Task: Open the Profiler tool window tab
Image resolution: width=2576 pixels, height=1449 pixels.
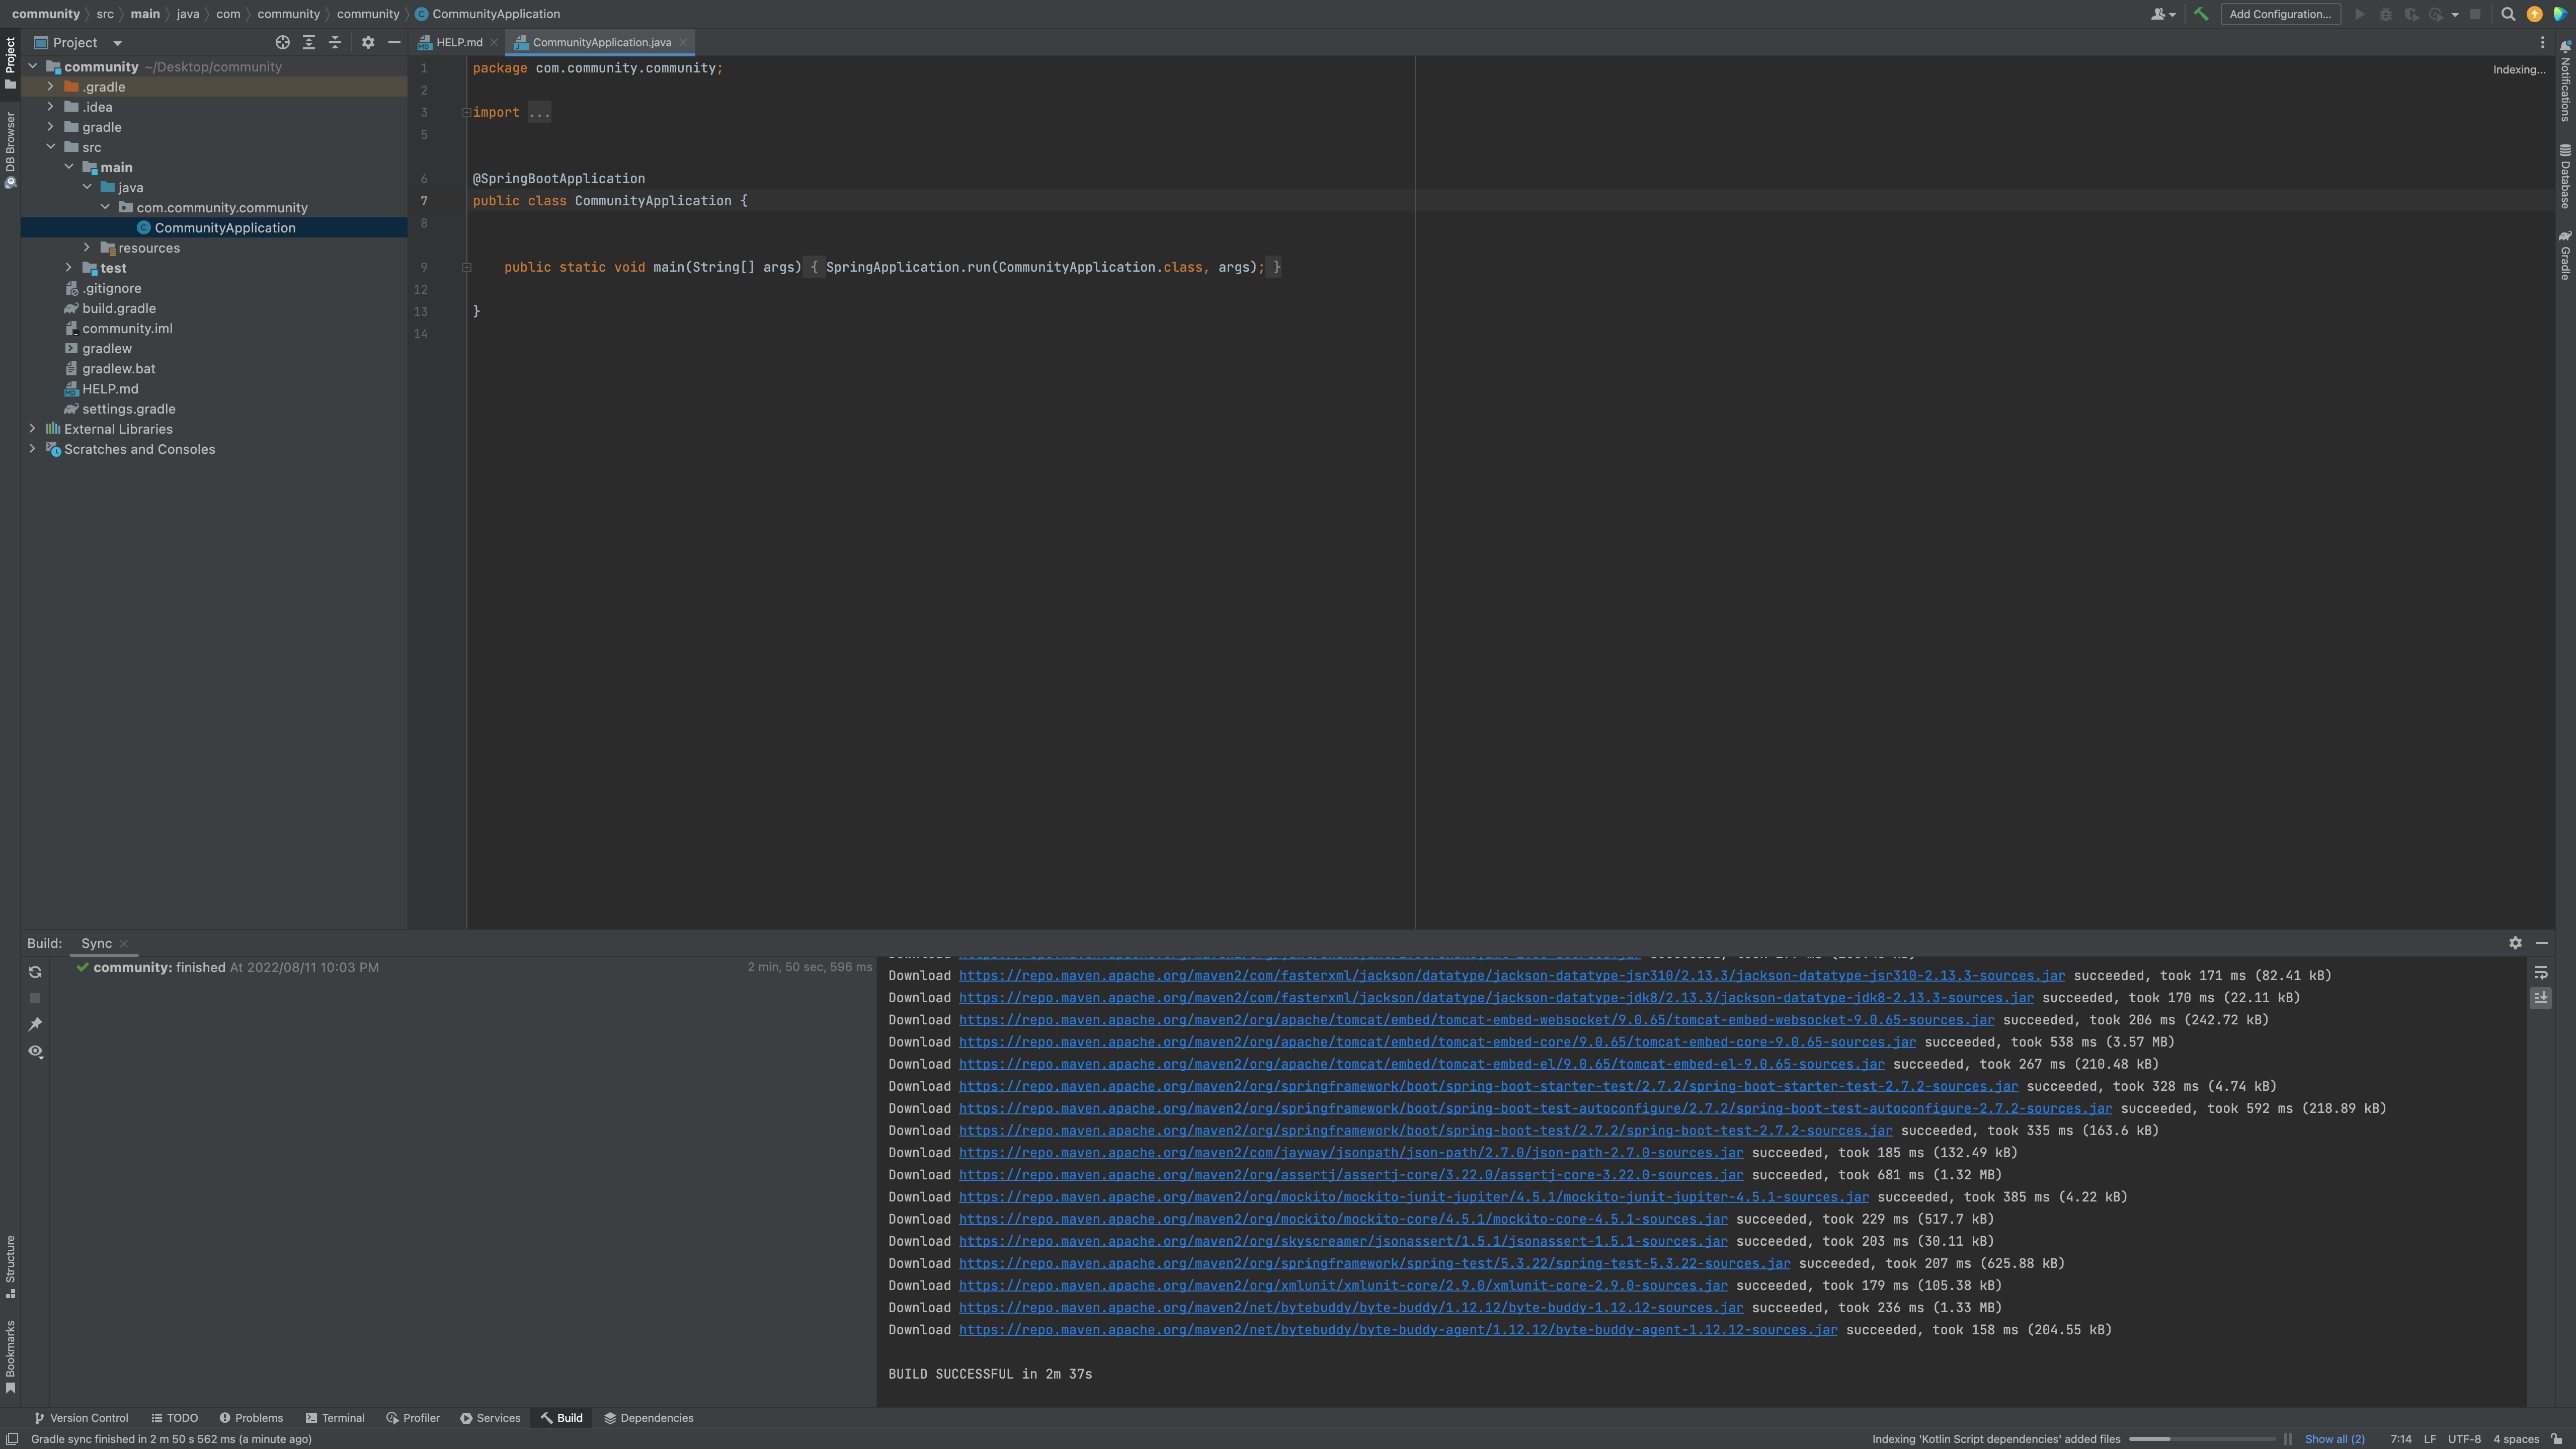Action: [413, 1418]
